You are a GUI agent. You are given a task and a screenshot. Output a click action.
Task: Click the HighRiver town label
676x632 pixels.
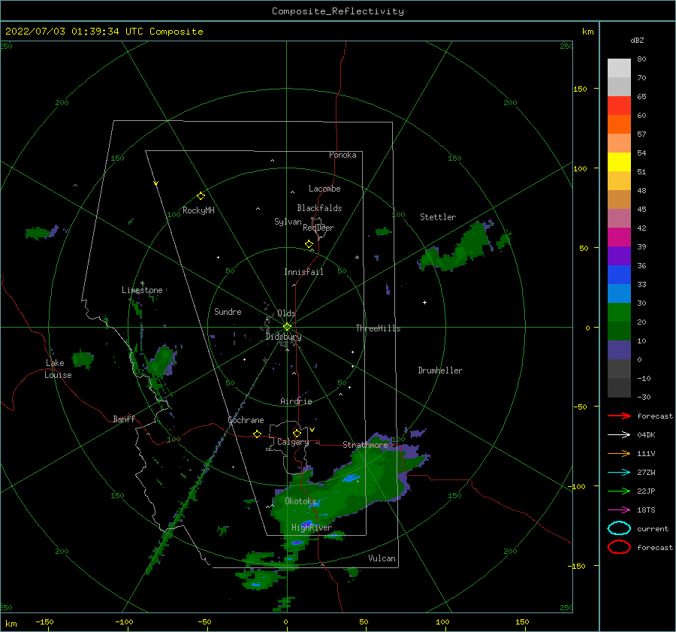pyautogui.click(x=312, y=528)
